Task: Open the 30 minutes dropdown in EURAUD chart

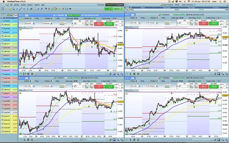Action: coord(153,23)
